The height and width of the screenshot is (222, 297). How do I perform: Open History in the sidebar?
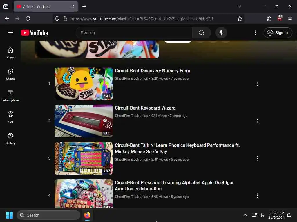[x=10, y=138]
